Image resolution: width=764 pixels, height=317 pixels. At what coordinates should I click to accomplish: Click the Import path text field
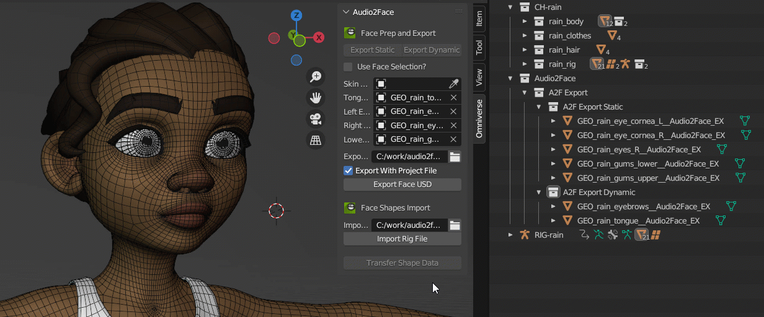click(x=409, y=225)
